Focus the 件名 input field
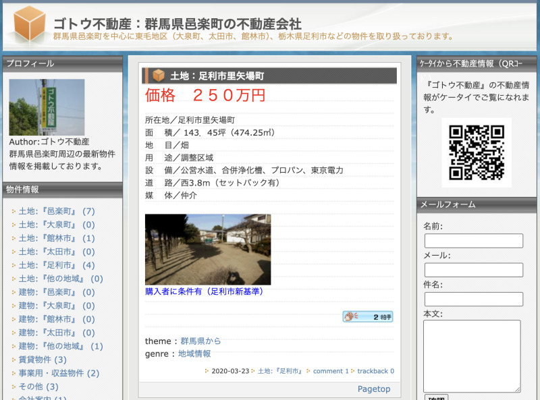This screenshot has height=400, width=540. pyautogui.click(x=474, y=299)
